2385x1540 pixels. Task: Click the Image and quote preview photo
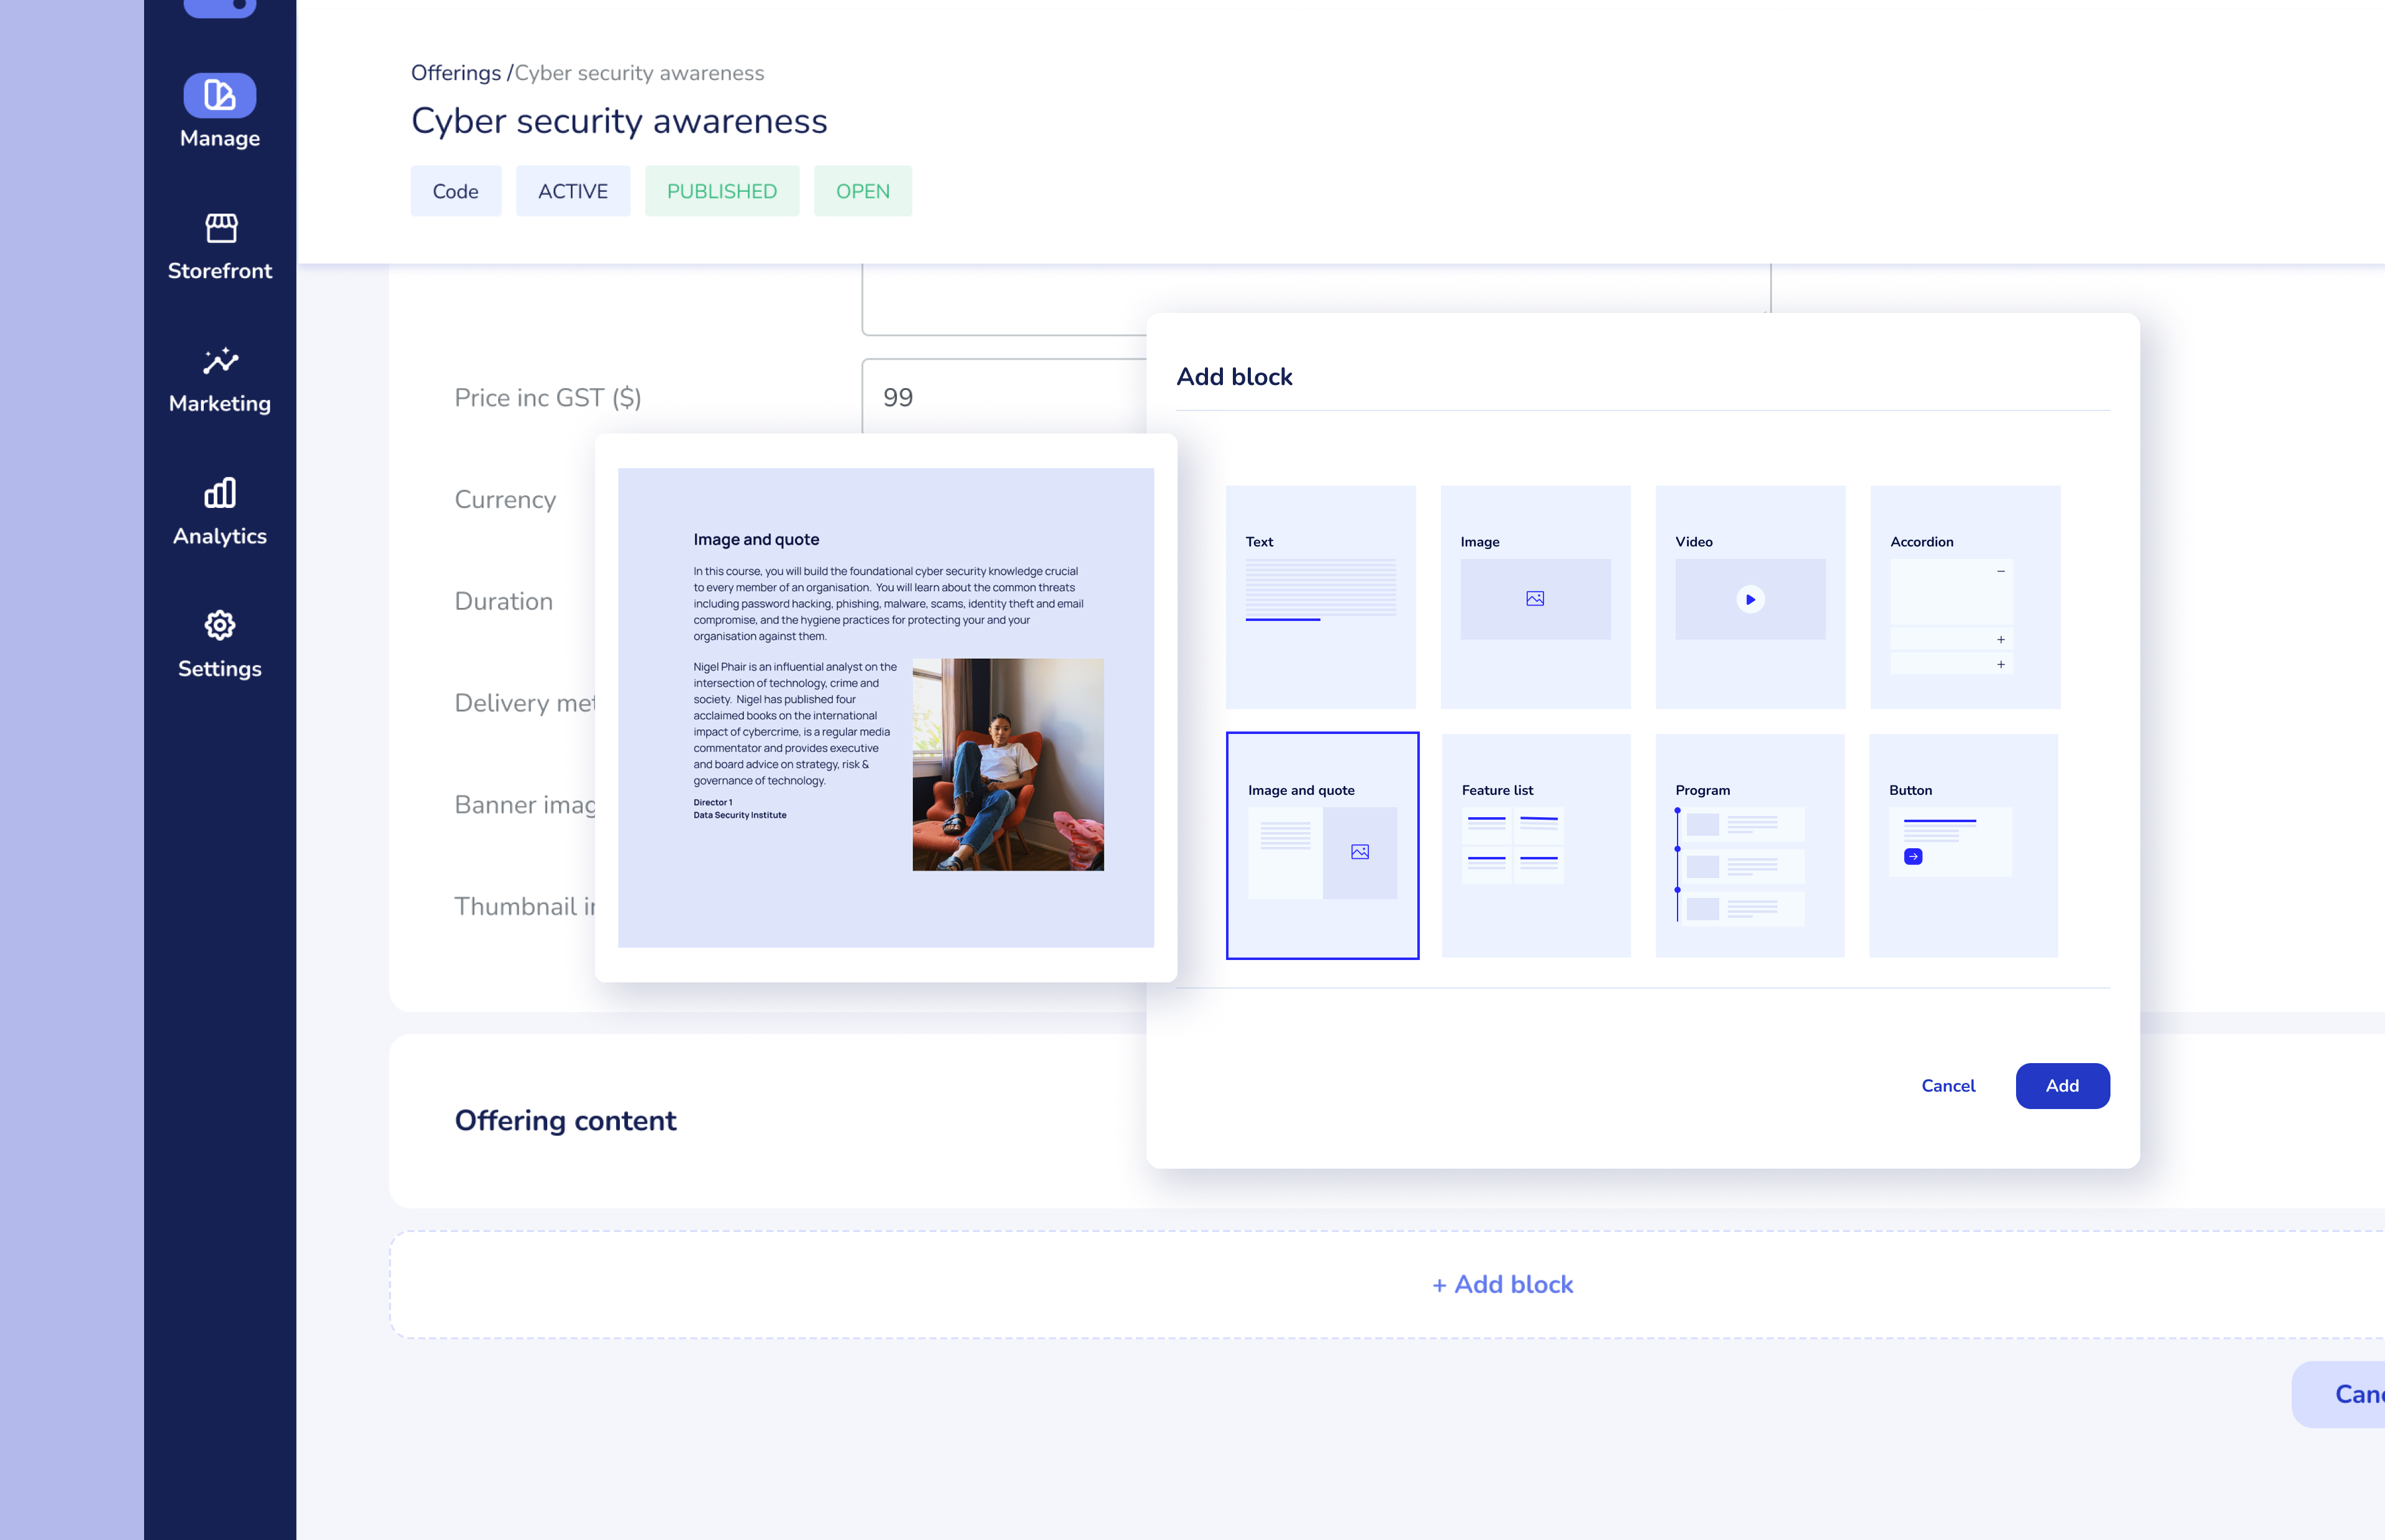[1007, 764]
